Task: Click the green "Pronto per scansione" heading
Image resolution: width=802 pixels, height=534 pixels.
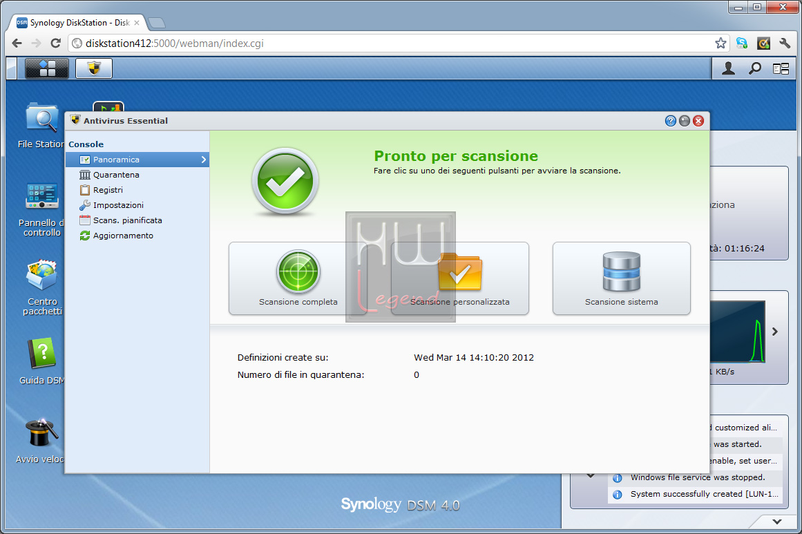Action: click(x=456, y=156)
